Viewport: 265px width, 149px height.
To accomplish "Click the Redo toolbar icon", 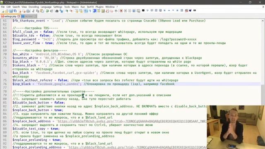I will pos(51,11).
